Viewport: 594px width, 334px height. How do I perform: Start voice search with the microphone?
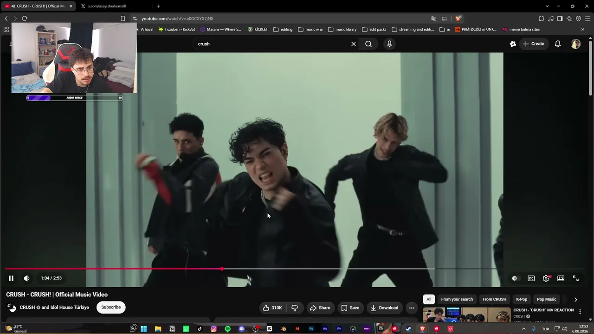tap(389, 44)
